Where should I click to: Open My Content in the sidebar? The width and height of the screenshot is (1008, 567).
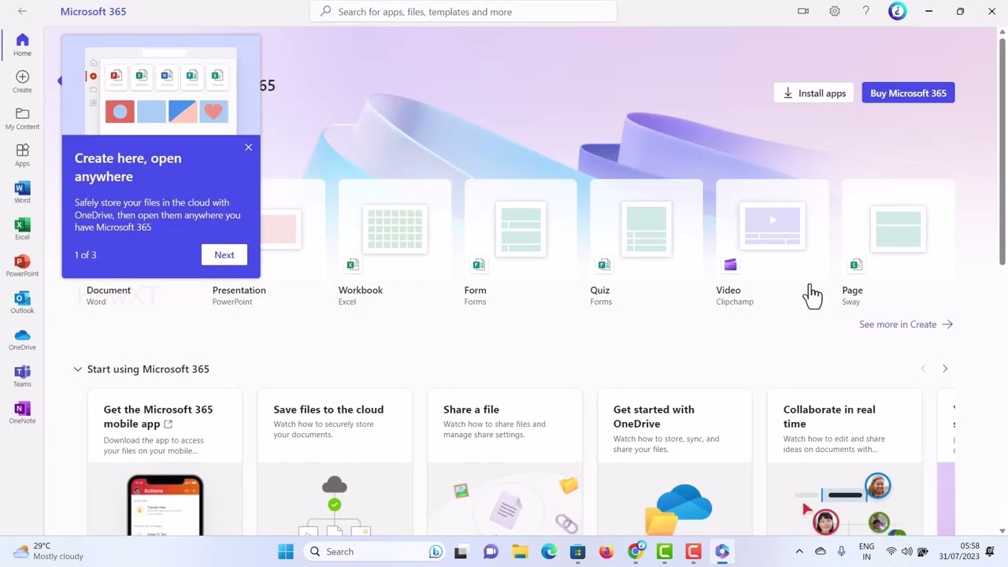(22, 119)
